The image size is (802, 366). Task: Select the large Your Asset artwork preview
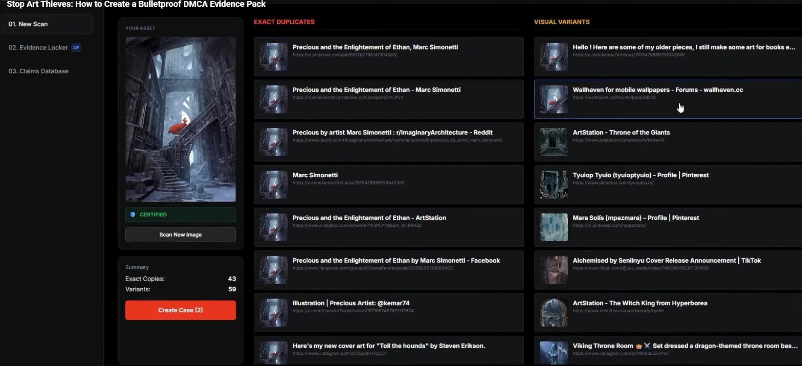[180, 119]
